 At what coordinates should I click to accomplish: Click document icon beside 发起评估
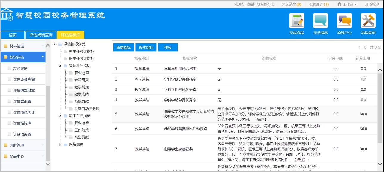pyautogui.click(x=10, y=68)
